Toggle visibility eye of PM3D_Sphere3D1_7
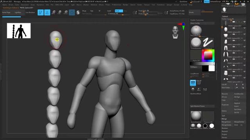The height and width of the screenshot is (140, 250). (245, 40)
